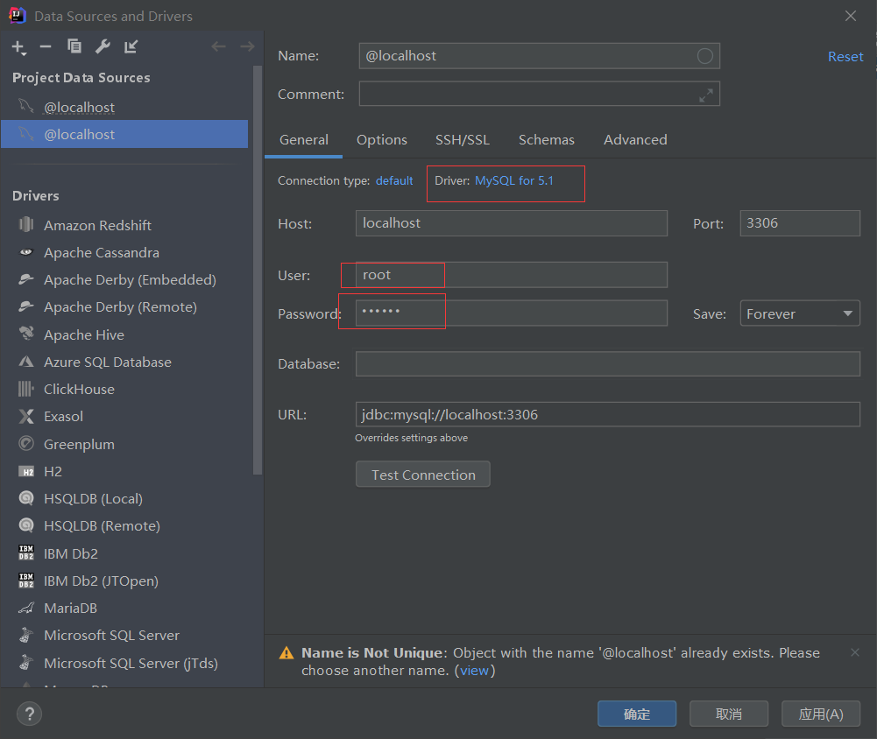This screenshot has width=877, height=739.
Task: Apply changes with 应用(A) button
Action: click(x=821, y=714)
